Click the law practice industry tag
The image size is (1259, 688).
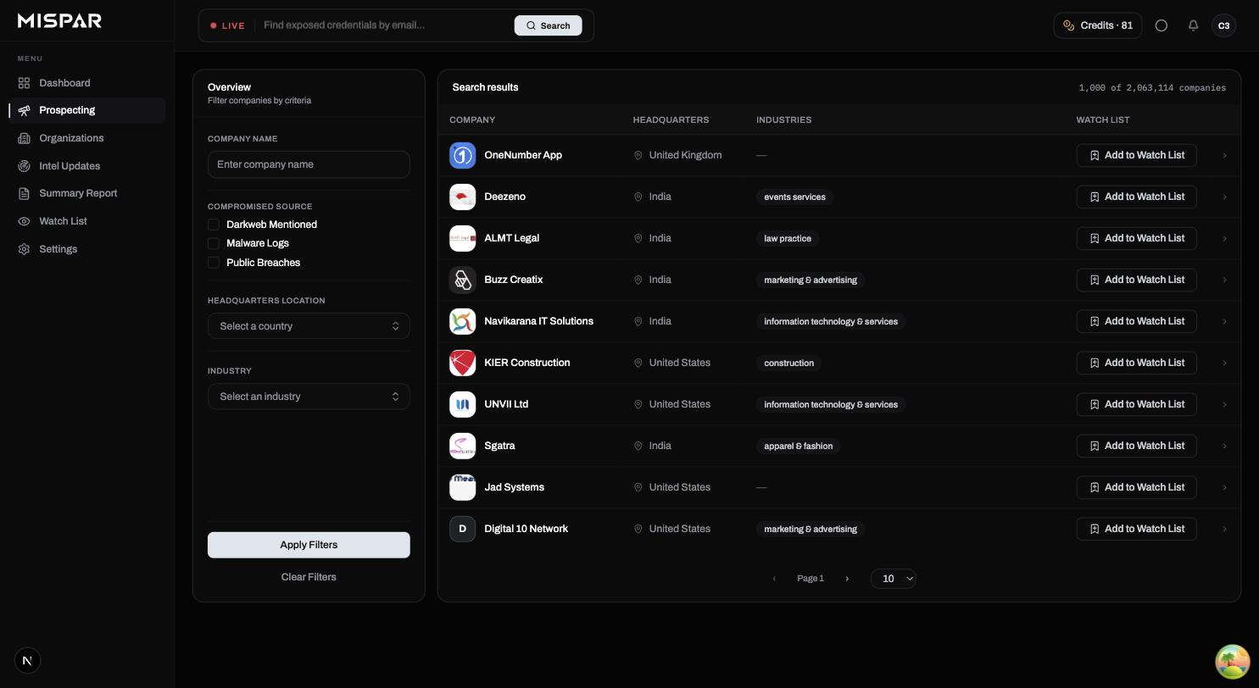click(788, 238)
